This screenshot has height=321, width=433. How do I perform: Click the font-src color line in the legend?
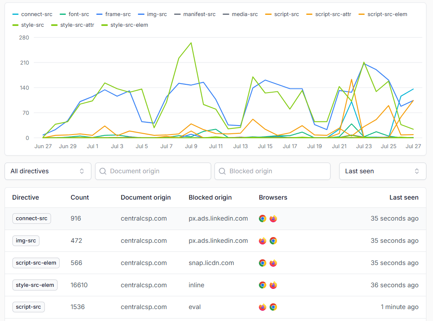(63, 14)
